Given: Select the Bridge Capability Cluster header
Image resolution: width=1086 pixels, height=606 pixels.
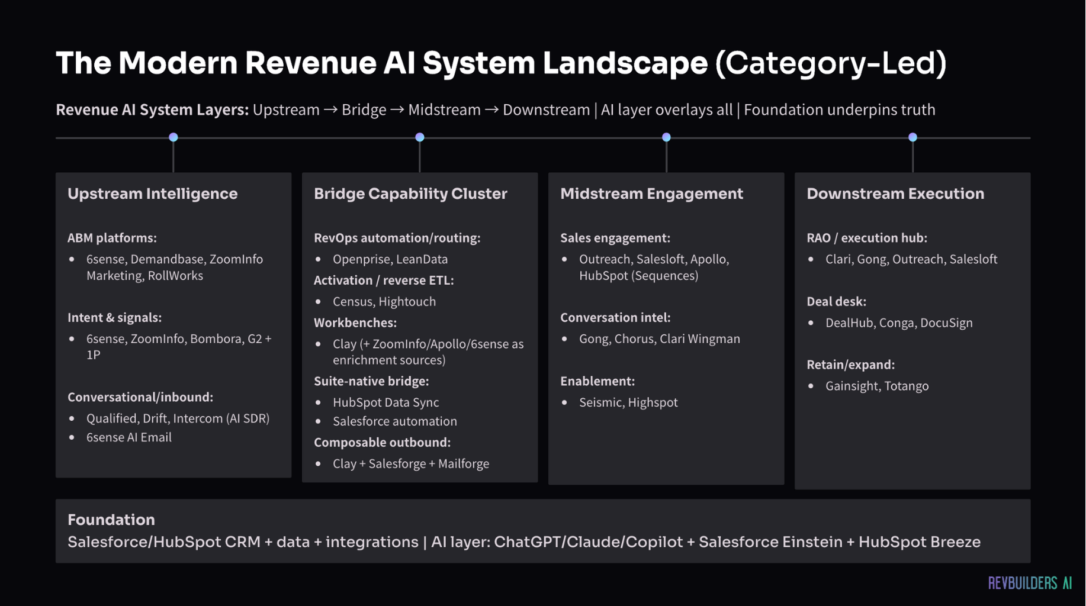Looking at the screenshot, I should (410, 194).
